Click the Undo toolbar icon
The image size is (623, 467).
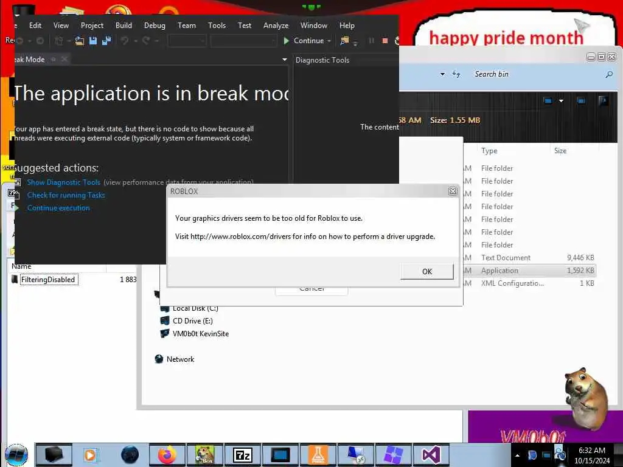(125, 41)
